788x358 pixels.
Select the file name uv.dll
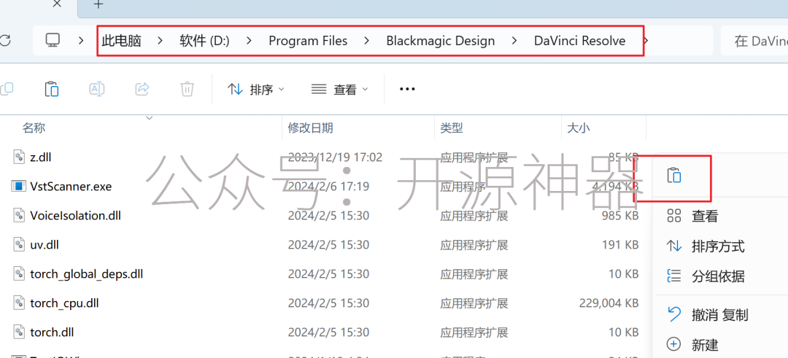pyautogui.click(x=45, y=245)
